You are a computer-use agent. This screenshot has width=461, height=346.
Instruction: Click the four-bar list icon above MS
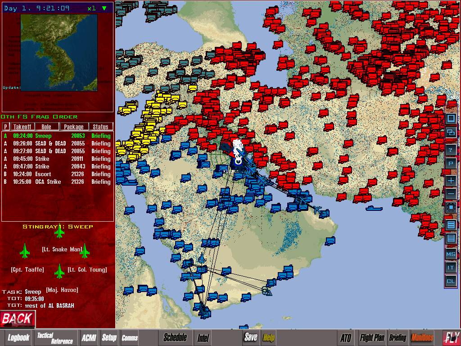[x=451, y=238]
